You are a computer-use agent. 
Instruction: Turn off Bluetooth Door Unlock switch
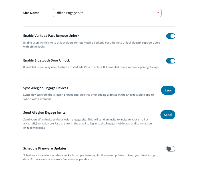pyautogui.click(x=170, y=61)
